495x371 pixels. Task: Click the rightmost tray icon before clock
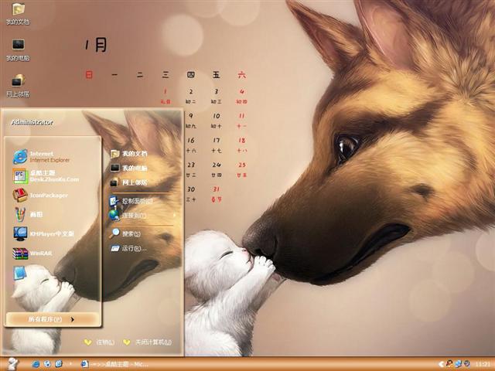pos(466,364)
